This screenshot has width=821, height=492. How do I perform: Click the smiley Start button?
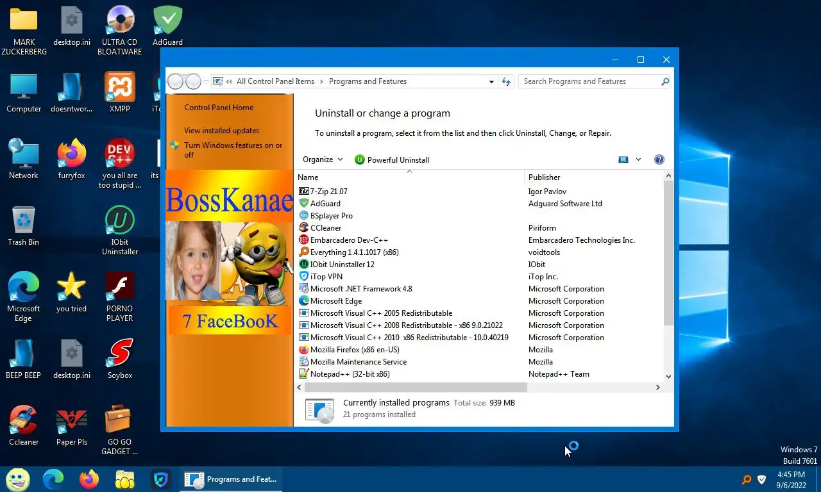point(17,479)
